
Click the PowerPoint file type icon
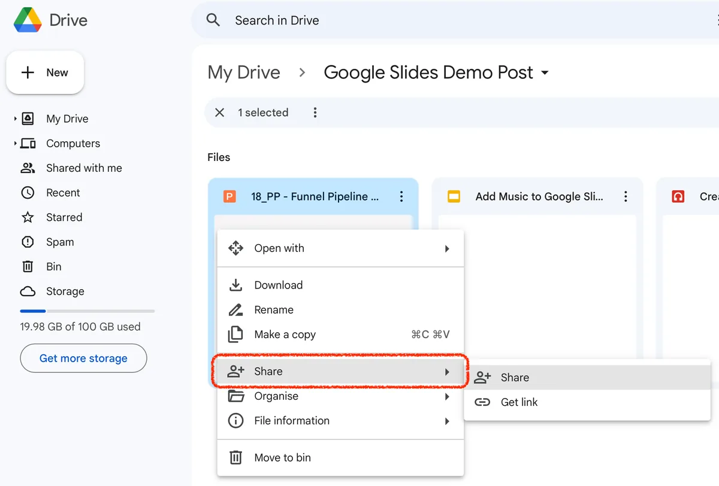(x=229, y=196)
